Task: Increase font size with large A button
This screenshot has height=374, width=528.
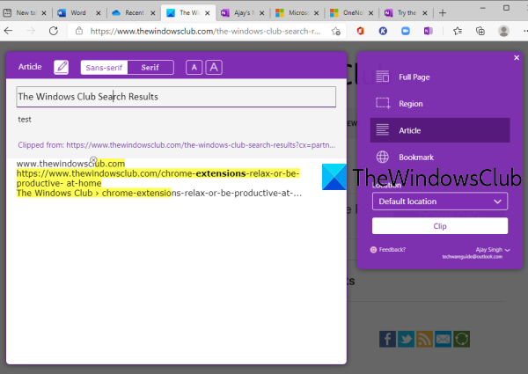Action: click(x=214, y=68)
